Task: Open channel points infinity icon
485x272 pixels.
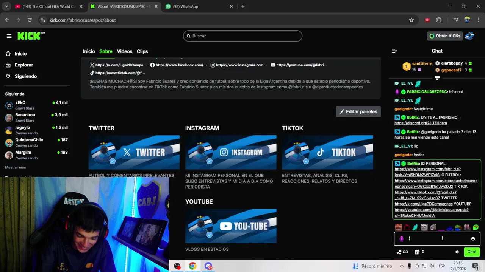Action: tap(402, 252)
